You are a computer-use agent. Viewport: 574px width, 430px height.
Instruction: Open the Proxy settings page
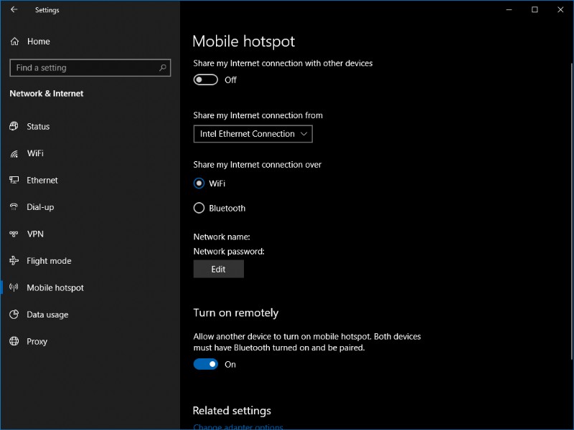click(36, 341)
